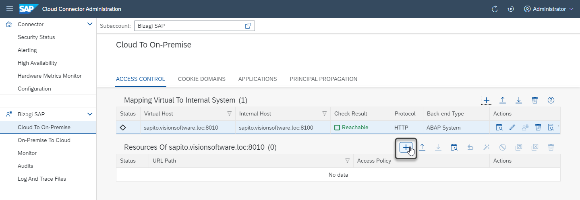Image resolution: width=580 pixels, height=200 pixels.
Task: Open the hamburger navigation menu
Action: [10, 9]
